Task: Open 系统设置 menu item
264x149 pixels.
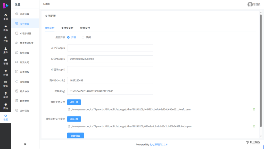Action: tap(25, 14)
